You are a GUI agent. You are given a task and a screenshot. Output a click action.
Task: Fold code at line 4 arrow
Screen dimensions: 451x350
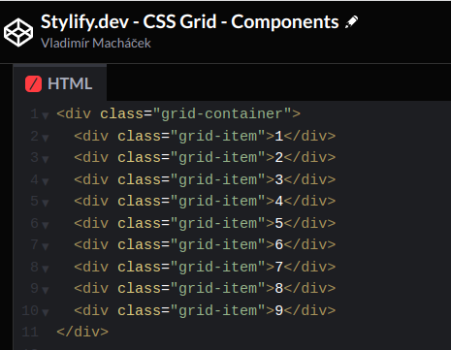tap(46, 181)
